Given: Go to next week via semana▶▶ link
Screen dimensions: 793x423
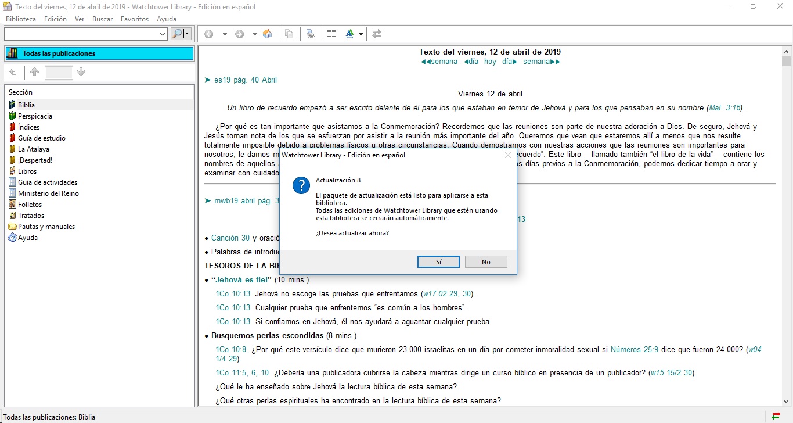Looking at the screenshot, I should (542, 62).
